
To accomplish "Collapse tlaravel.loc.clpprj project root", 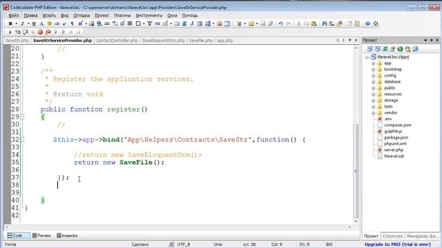I will tap(367, 57).
